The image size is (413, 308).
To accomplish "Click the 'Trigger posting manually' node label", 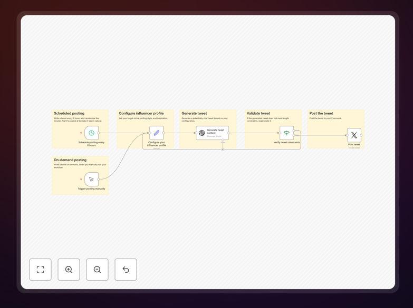I will coord(91,188).
